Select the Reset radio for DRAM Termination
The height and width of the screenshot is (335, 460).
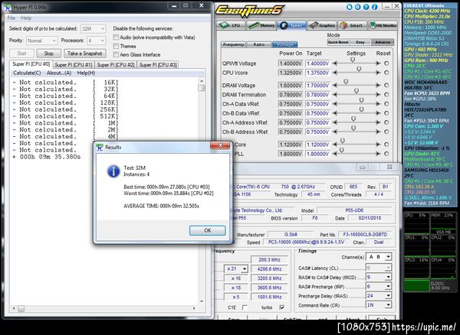click(x=386, y=95)
